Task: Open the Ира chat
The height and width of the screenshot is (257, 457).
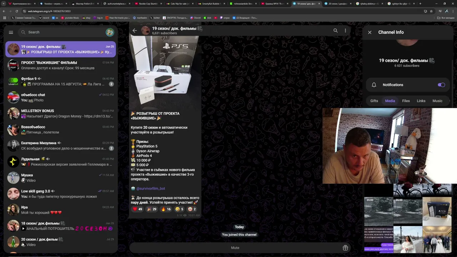Action: point(61,210)
